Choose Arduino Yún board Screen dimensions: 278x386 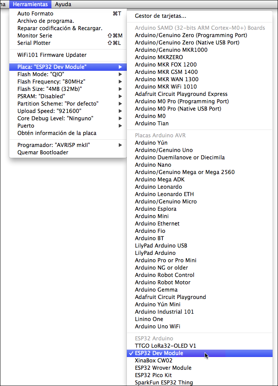click(200, 143)
